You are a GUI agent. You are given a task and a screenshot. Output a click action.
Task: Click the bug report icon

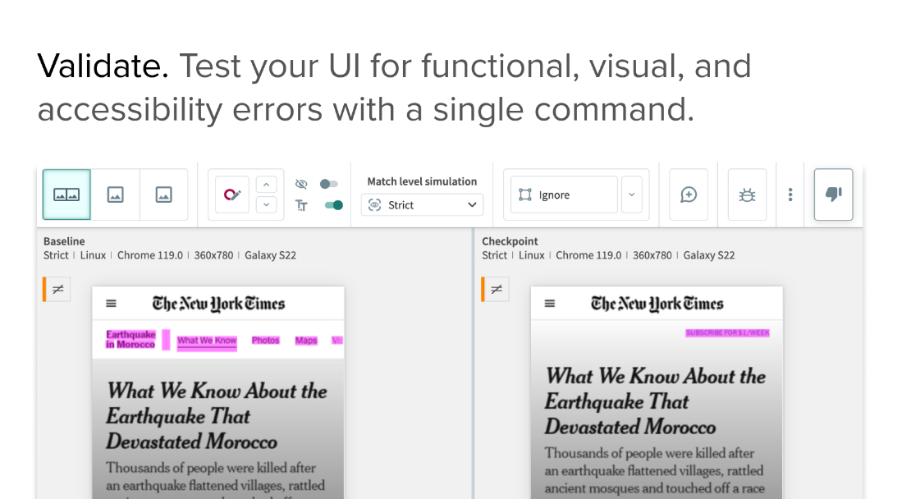[x=747, y=195]
